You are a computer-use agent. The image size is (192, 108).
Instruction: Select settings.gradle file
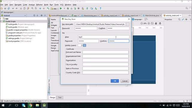tap(19, 38)
